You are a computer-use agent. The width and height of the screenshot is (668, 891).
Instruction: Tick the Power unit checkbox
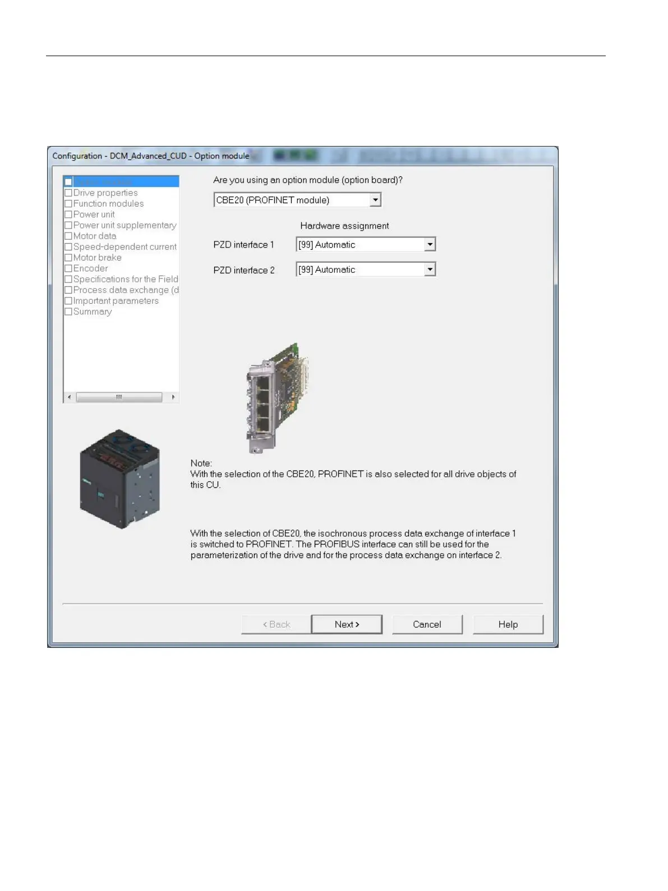click(68, 214)
